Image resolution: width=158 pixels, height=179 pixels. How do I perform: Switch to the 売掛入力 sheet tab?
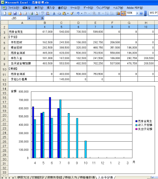pos(71,177)
